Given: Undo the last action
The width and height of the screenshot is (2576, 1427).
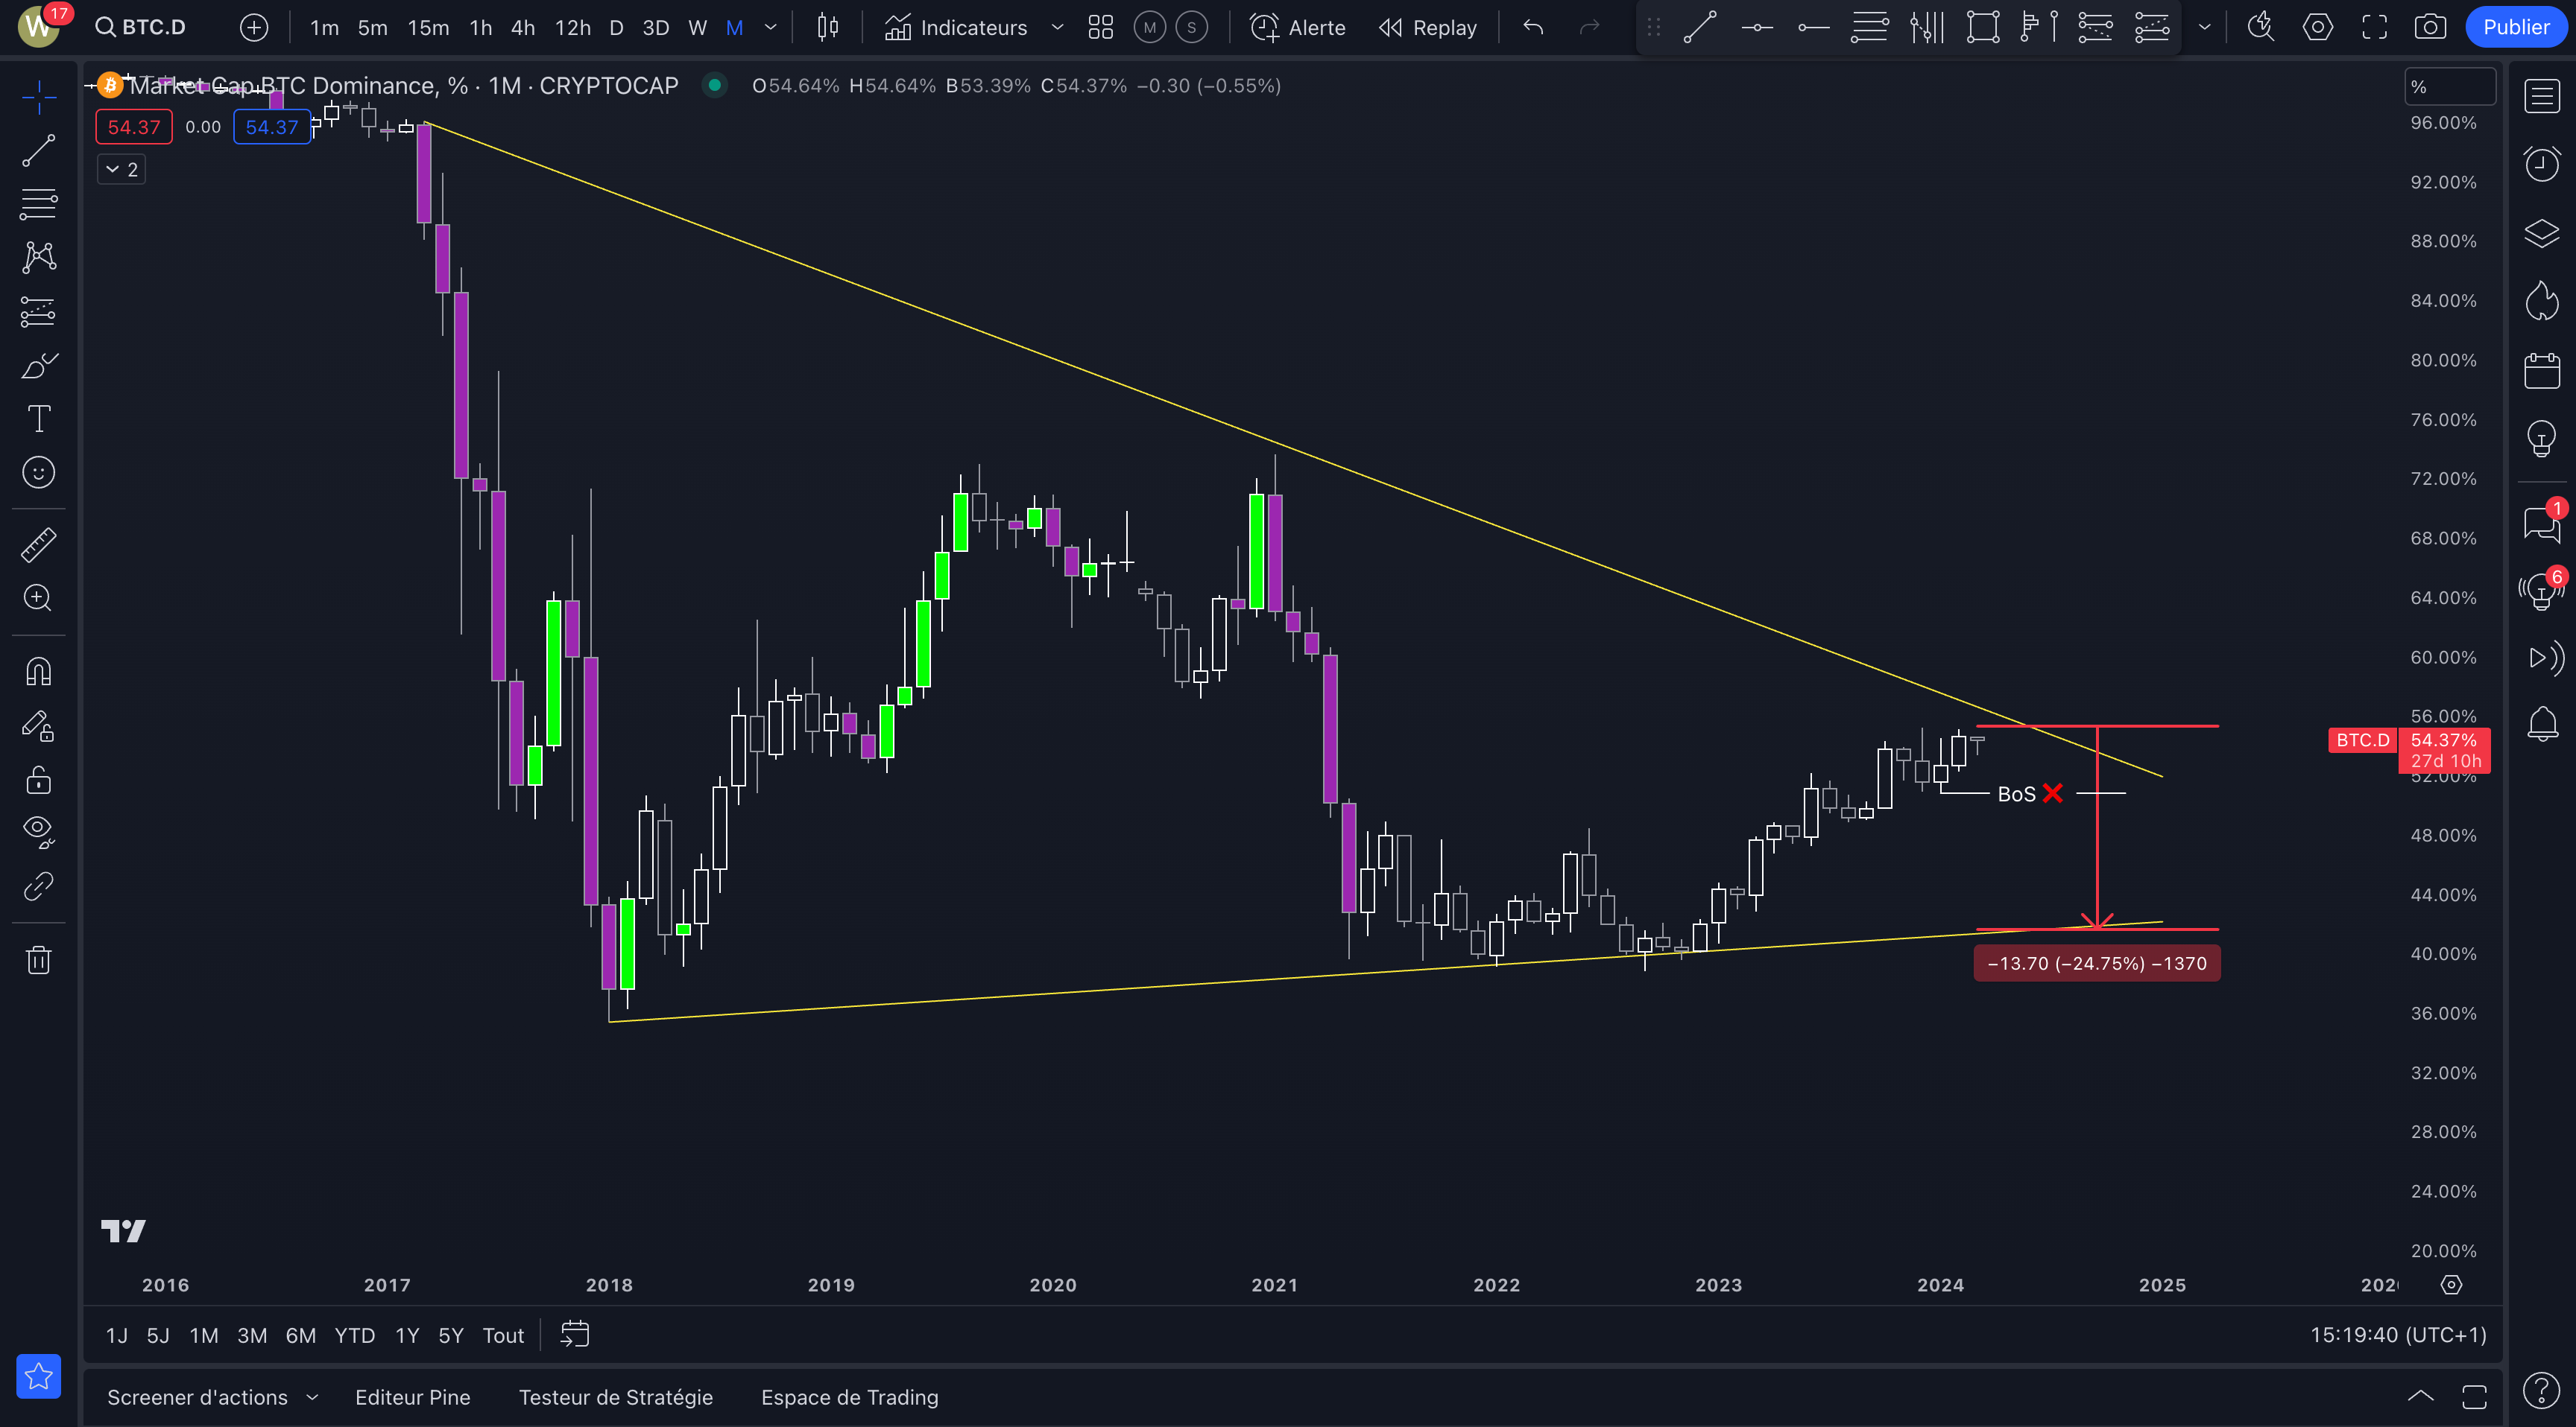Looking at the screenshot, I should tap(1533, 27).
